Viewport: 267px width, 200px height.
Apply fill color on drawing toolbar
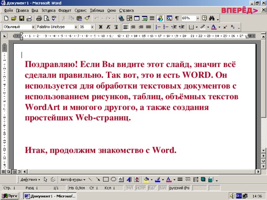coord(146,180)
